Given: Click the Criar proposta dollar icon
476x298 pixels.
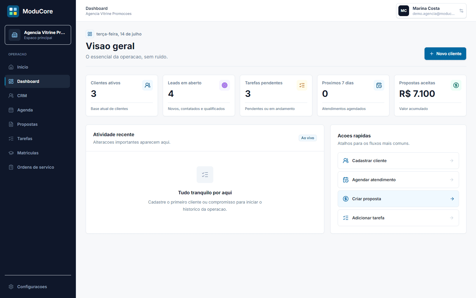Looking at the screenshot, I should (346, 199).
